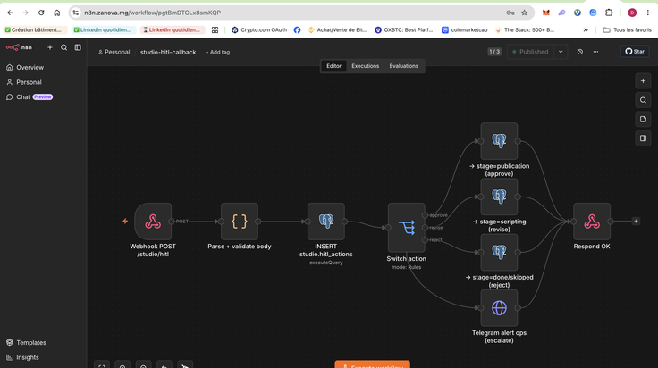Click the Switch reject output connector
658x368 pixels.
pyautogui.click(x=425, y=239)
